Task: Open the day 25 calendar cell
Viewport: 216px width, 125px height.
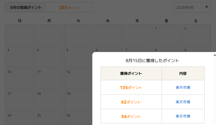Action: pos(49,119)
